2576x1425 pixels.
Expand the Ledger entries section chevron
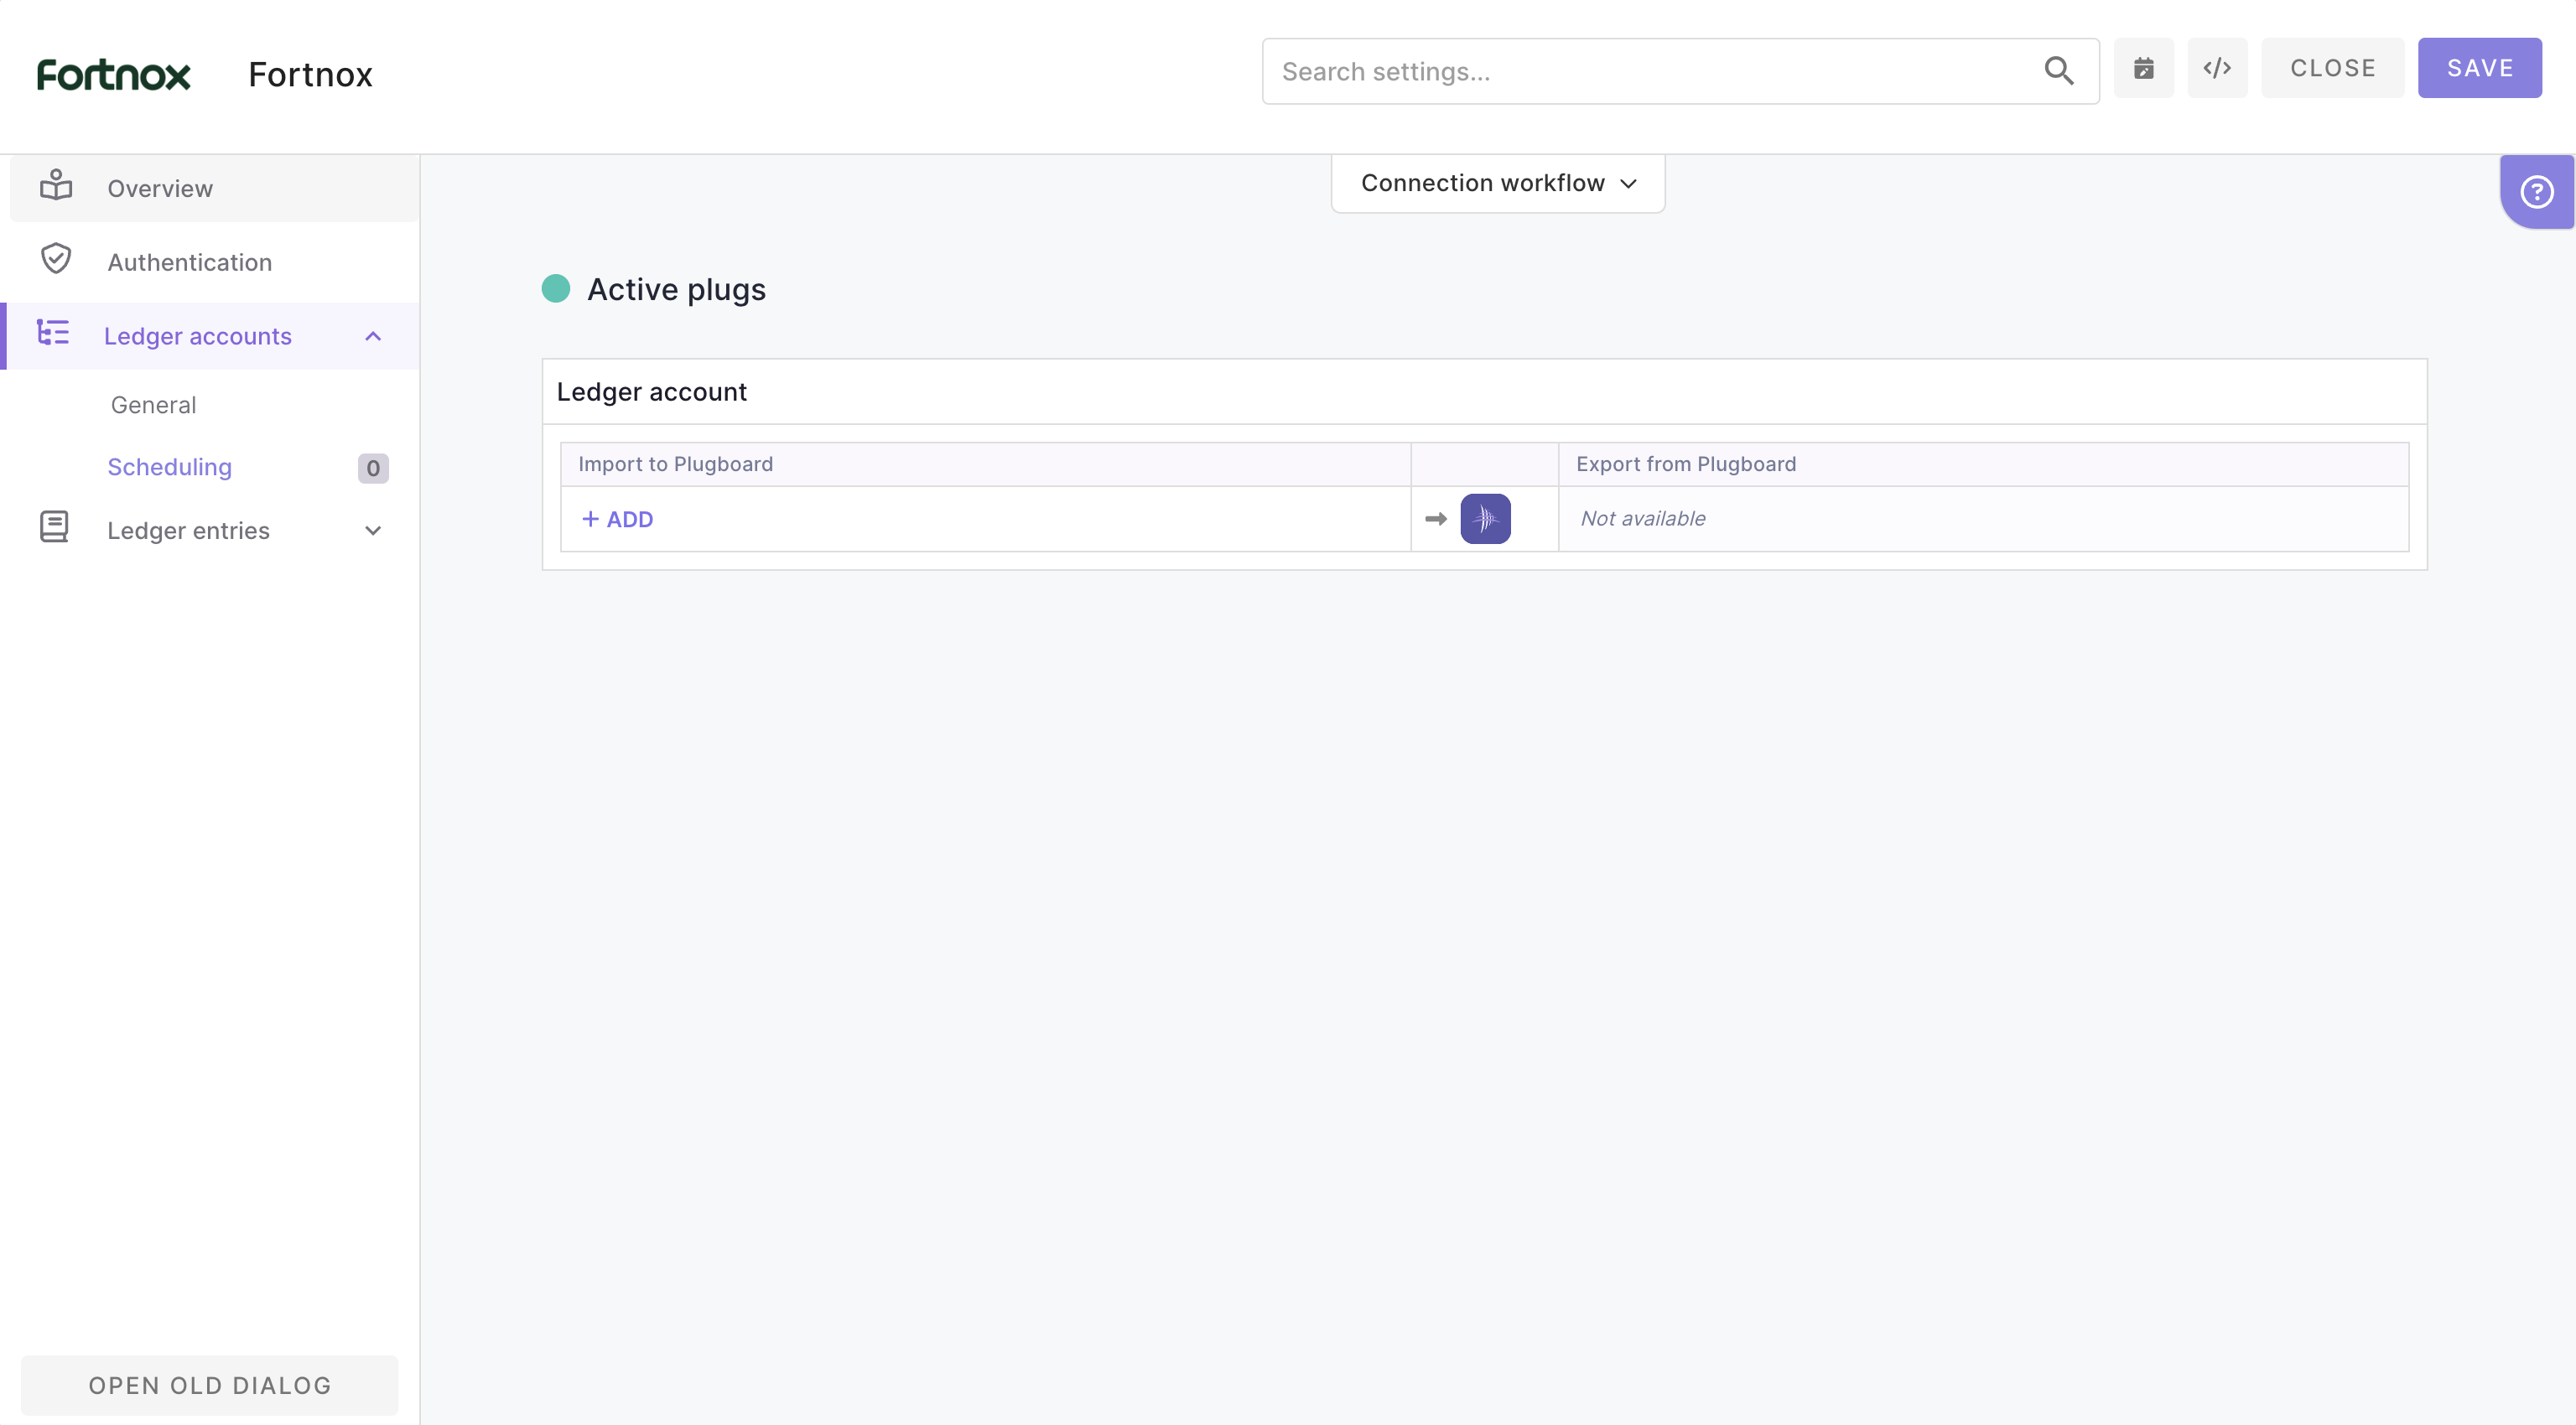[x=373, y=531]
